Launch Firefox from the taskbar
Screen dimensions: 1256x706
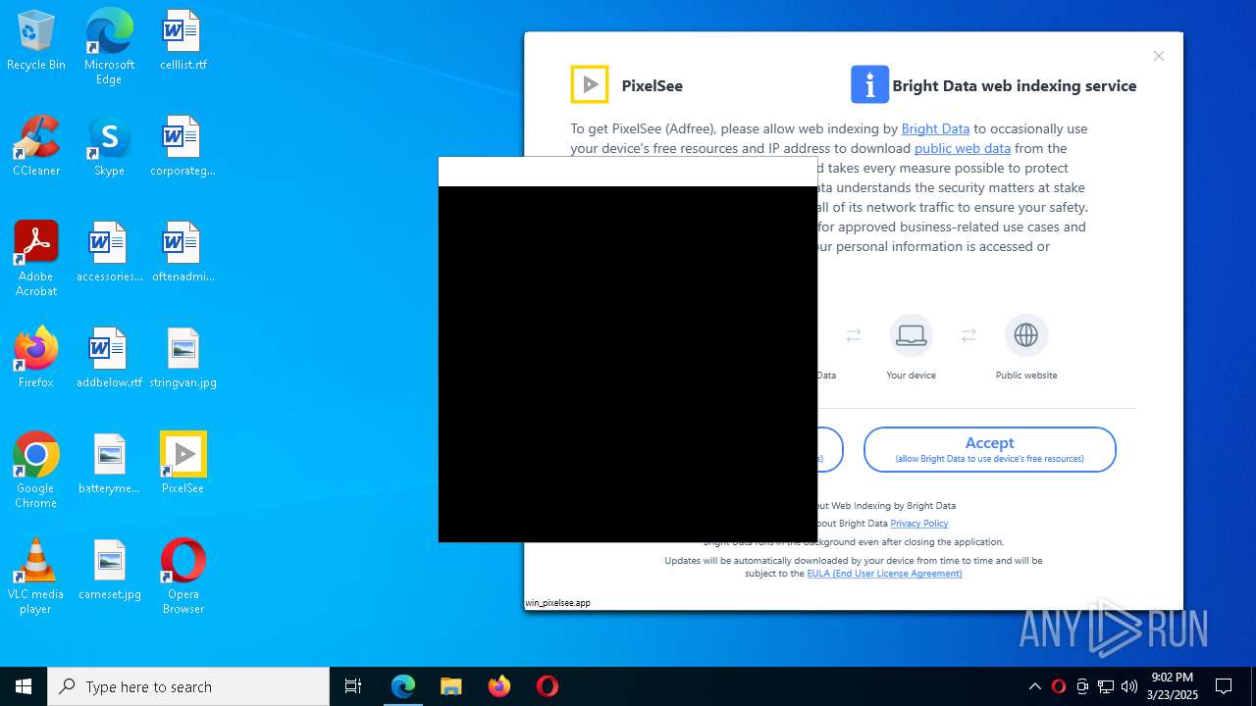(x=498, y=686)
